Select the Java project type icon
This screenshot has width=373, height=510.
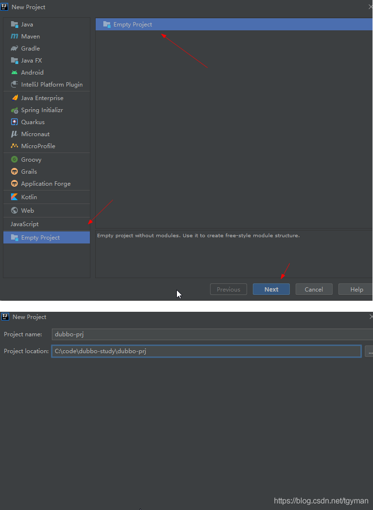(x=14, y=25)
